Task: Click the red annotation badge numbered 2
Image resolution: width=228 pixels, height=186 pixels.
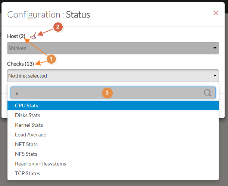Action: 57,27
